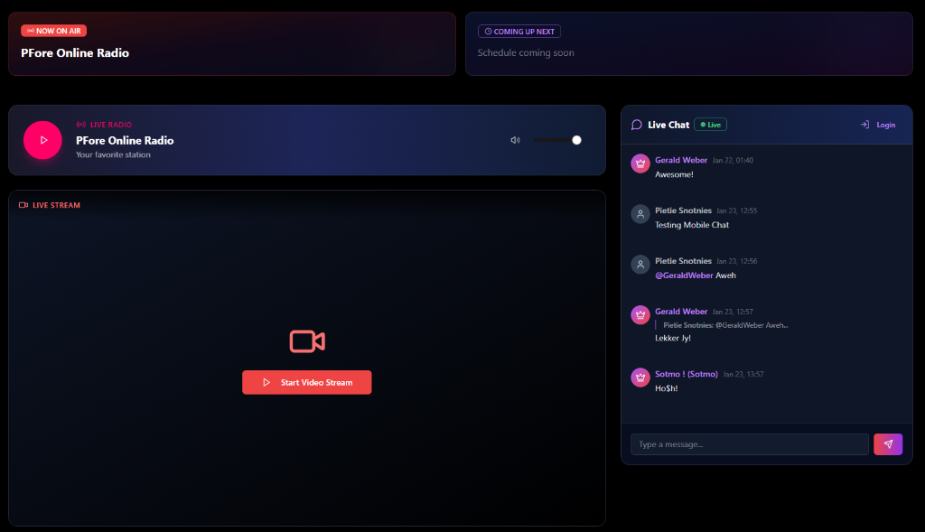
Task: Click the Start Video Stream button
Action: pyautogui.click(x=307, y=382)
